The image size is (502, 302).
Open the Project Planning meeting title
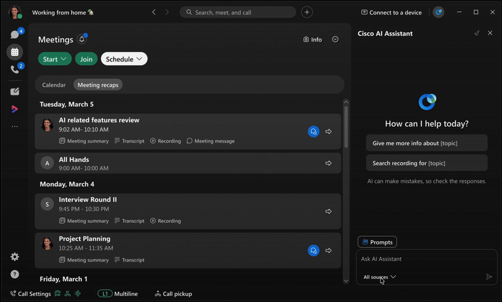tap(85, 239)
